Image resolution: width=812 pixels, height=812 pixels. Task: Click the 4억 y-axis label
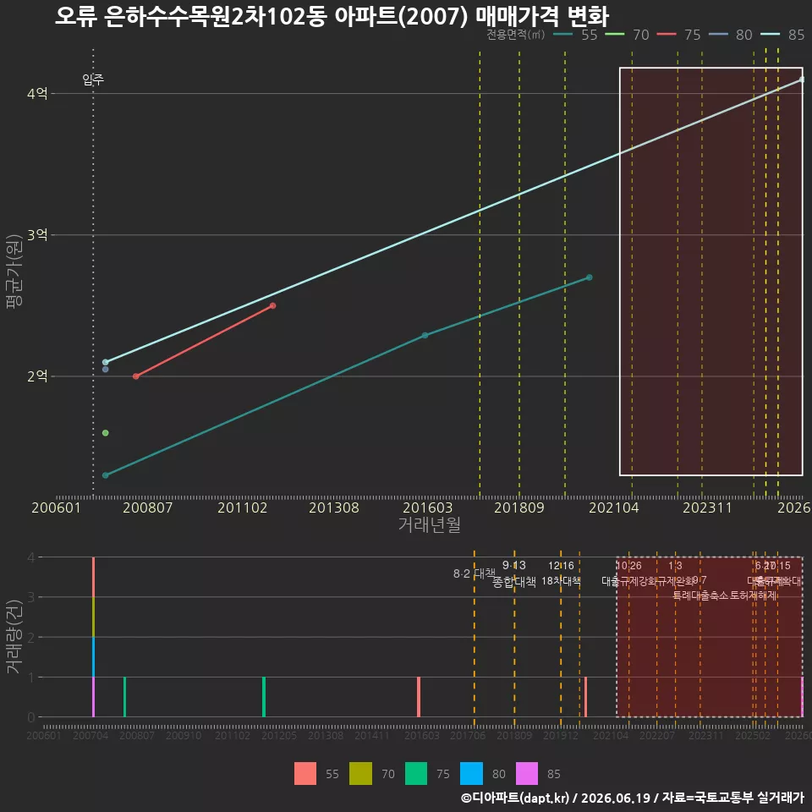[x=37, y=94]
